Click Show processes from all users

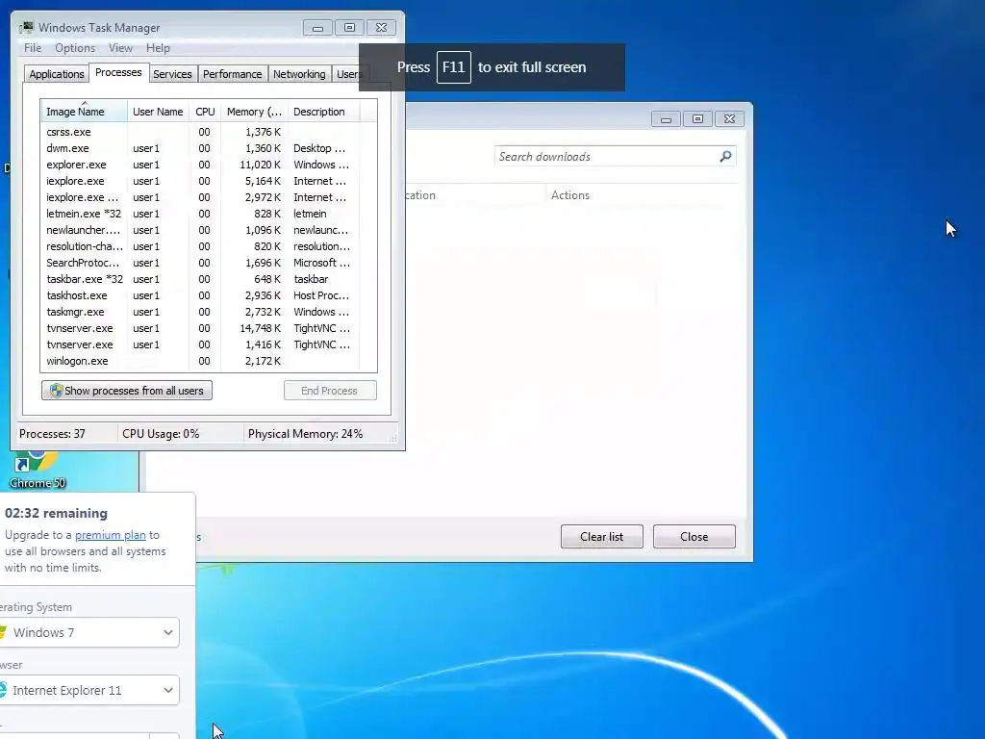coord(127,391)
